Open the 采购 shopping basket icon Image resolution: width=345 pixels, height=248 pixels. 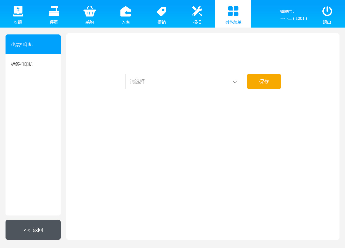click(90, 11)
